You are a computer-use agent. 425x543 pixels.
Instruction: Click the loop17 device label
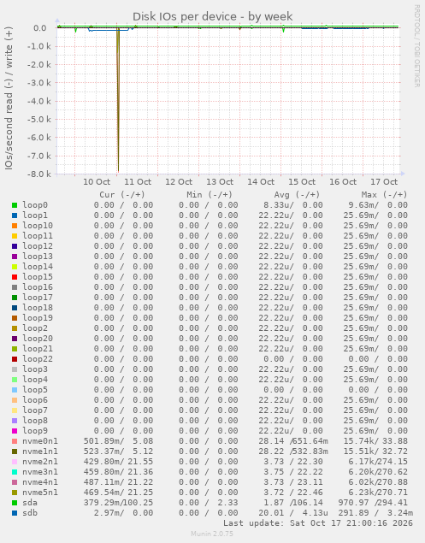(38, 298)
